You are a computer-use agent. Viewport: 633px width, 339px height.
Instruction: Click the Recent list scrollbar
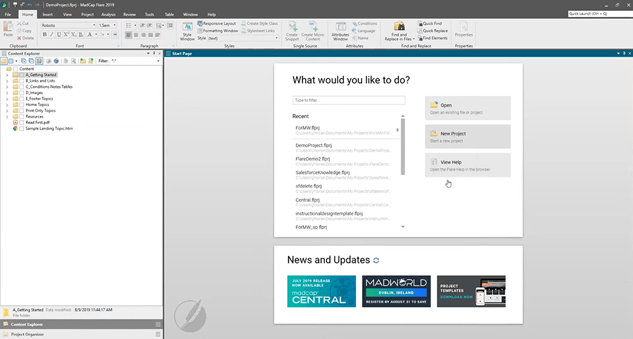point(403,147)
